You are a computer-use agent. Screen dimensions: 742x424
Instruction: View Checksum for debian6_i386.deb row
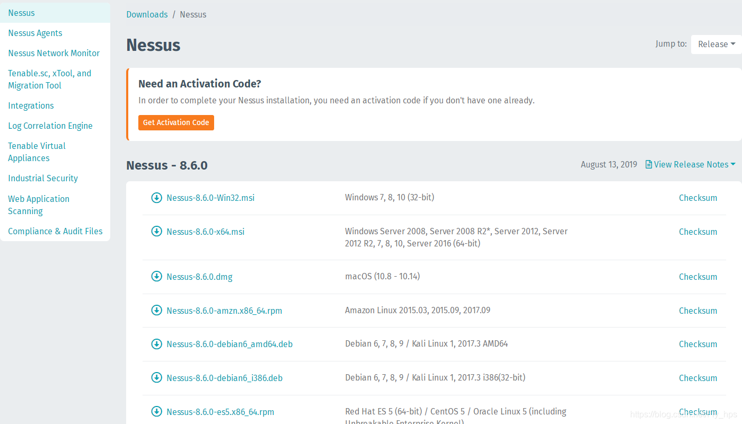(x=698, y=378)
